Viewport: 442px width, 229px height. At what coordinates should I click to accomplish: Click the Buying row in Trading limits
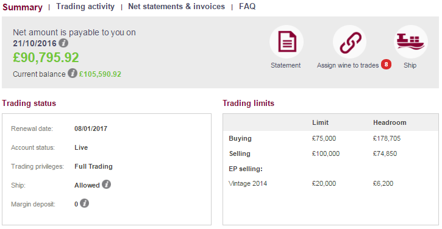(330, 138)
